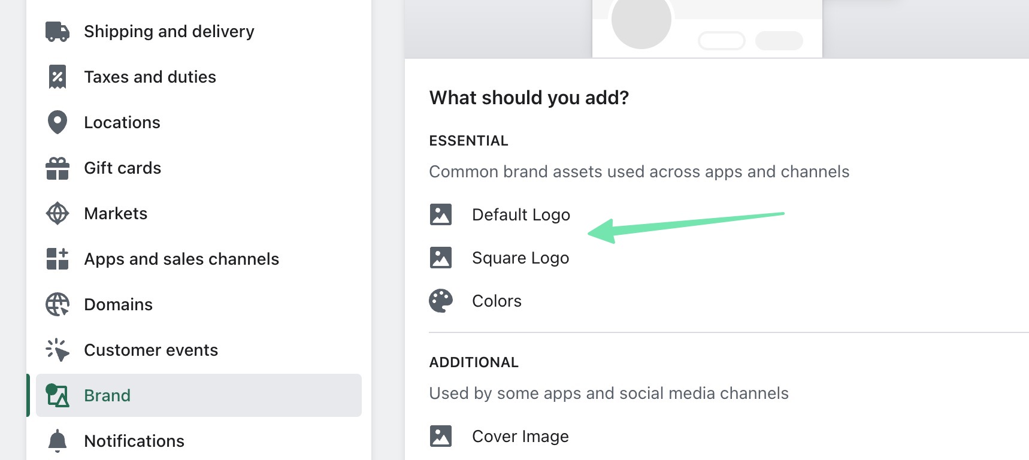Click the Cover Image picture icon
This screenshot has height=460, width=1029.
(441, 436)
